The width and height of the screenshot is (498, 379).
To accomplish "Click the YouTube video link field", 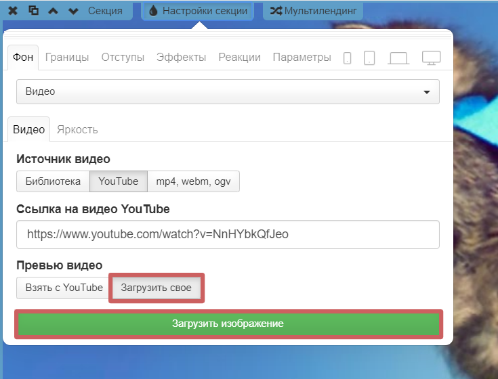I will click(x=228, y=235).
